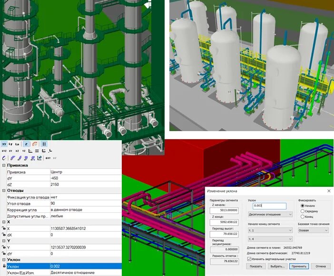Click the Z начала value field
The width and height of the screenshot is (334, 276).
[x=224, y=210]
